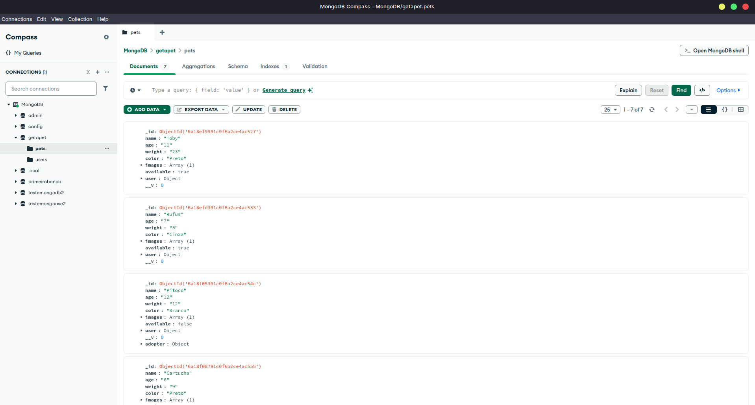Expand adopter object in Pitoco document
755x405 pixels.
[x=141, y=344]
